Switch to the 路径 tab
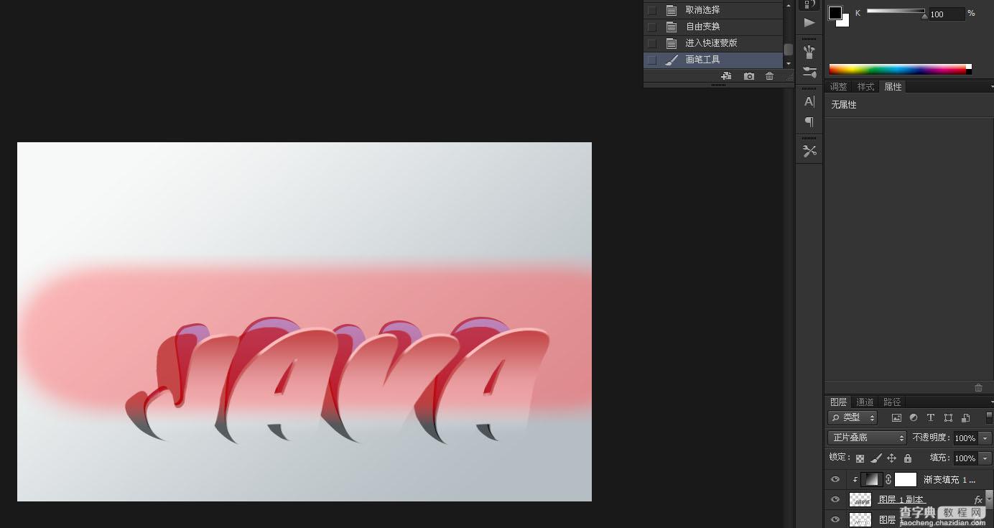The image size is (994, 528). [892, 402]
